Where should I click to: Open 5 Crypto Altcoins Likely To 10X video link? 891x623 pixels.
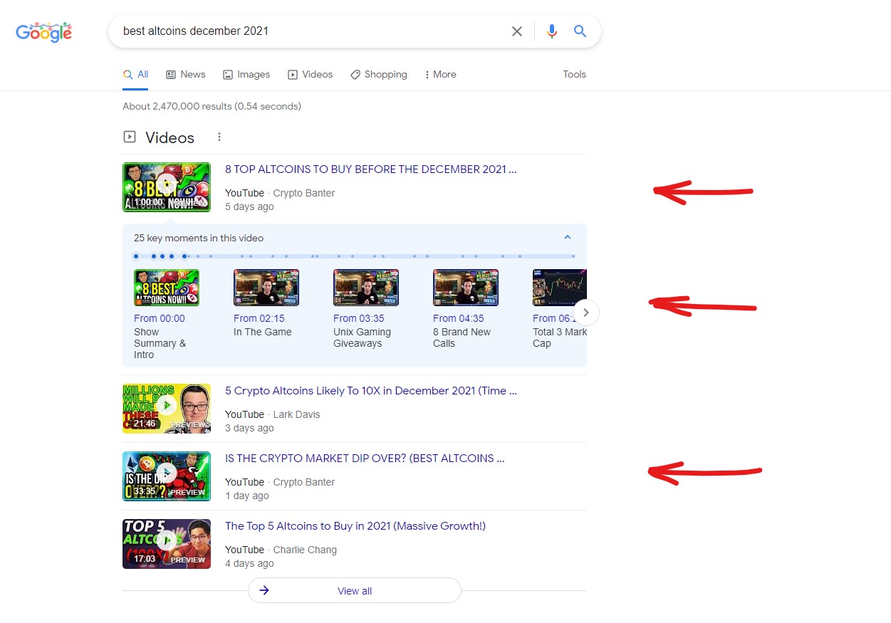pyautogui.click(x=371, y=391)
